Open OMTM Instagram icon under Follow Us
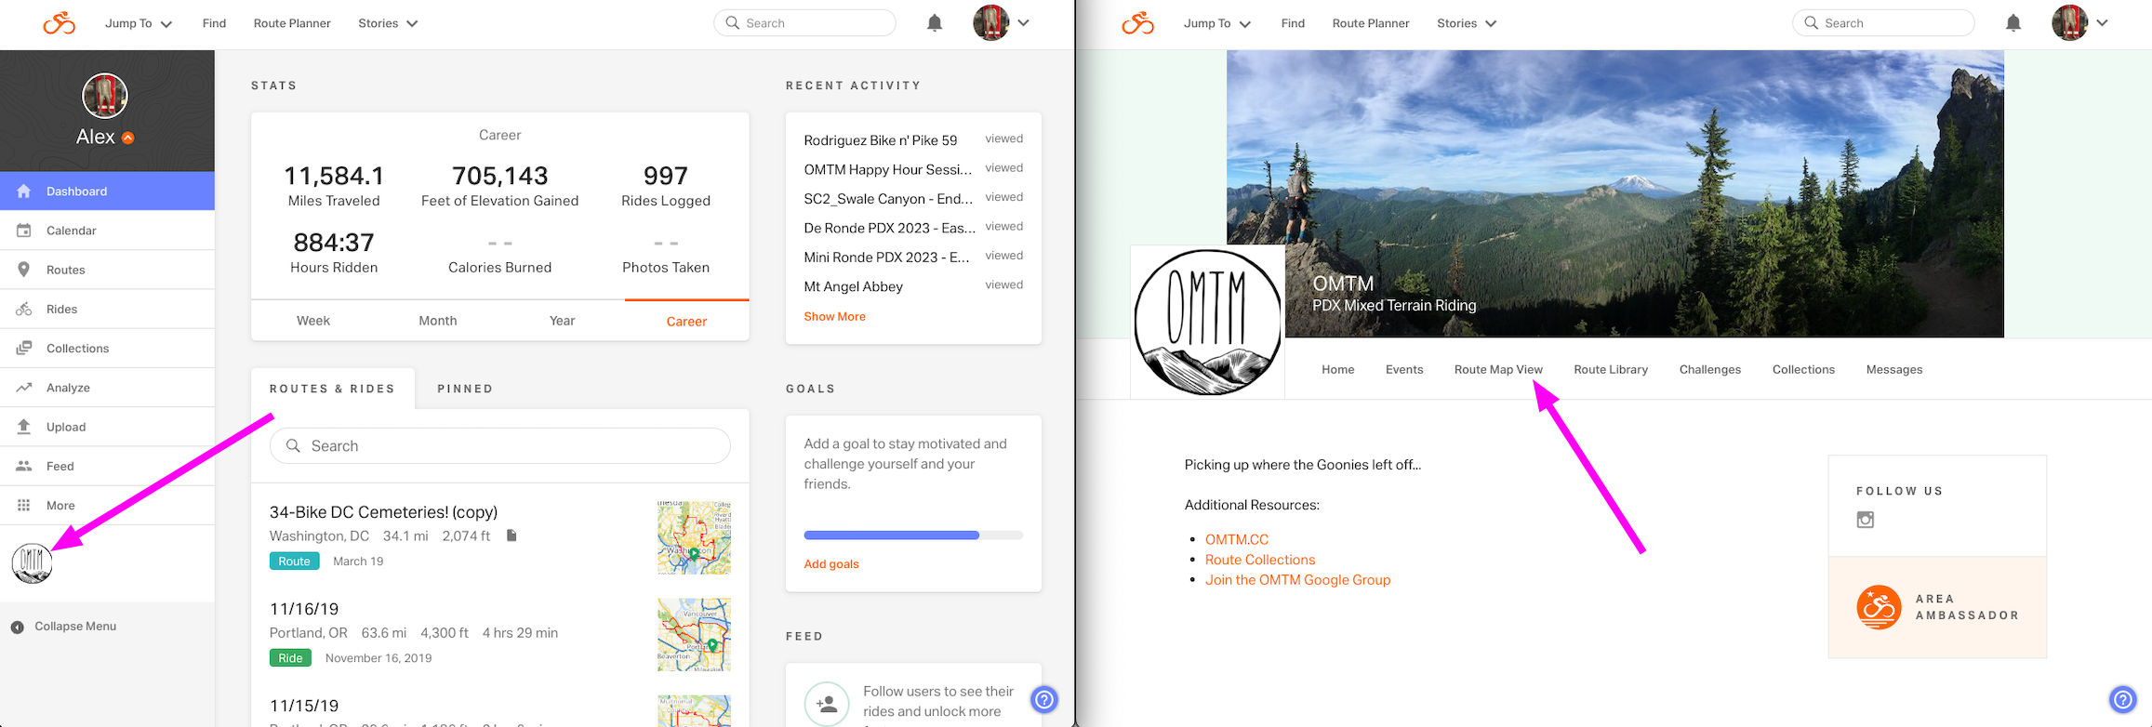 tap(1866, 520)
